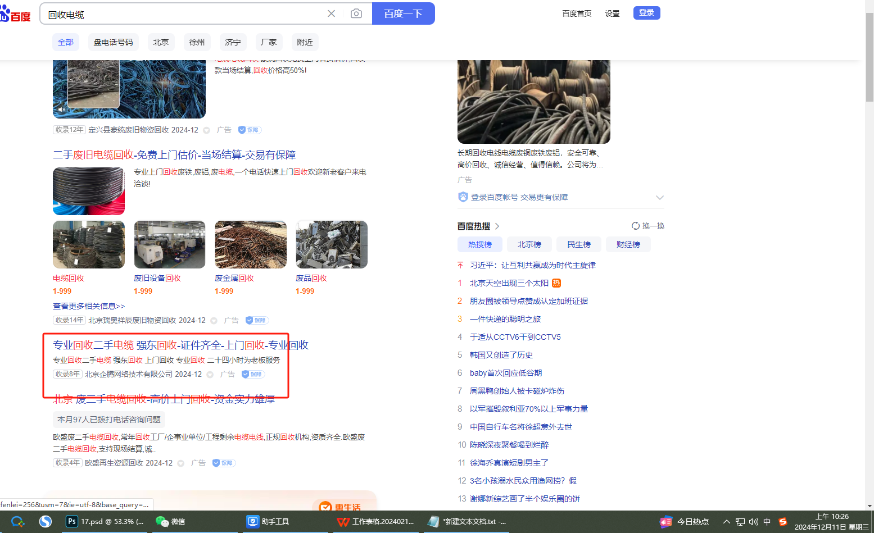Click 保障 badge beside 定兴县豪统废旧物资回收
The height and width of the screenshot is (533, 874).
click(x=250, y=130)
